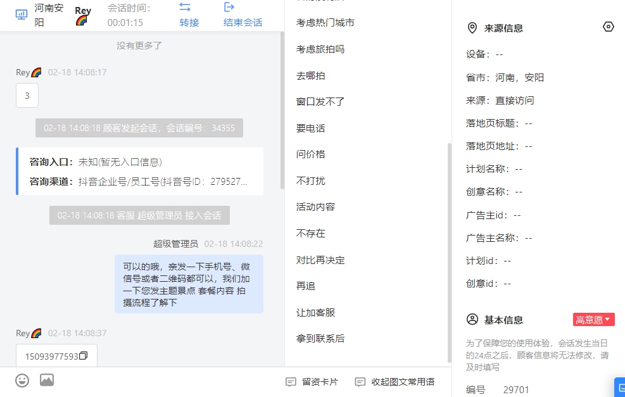
Task: Click the location pin icon by 来源信息
Action: pyautogui.click(x=472, y=28)
